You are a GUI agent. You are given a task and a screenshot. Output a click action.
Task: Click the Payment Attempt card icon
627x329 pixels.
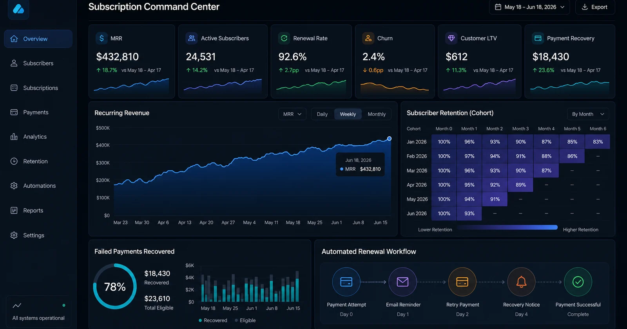click(x=346, y=282)
